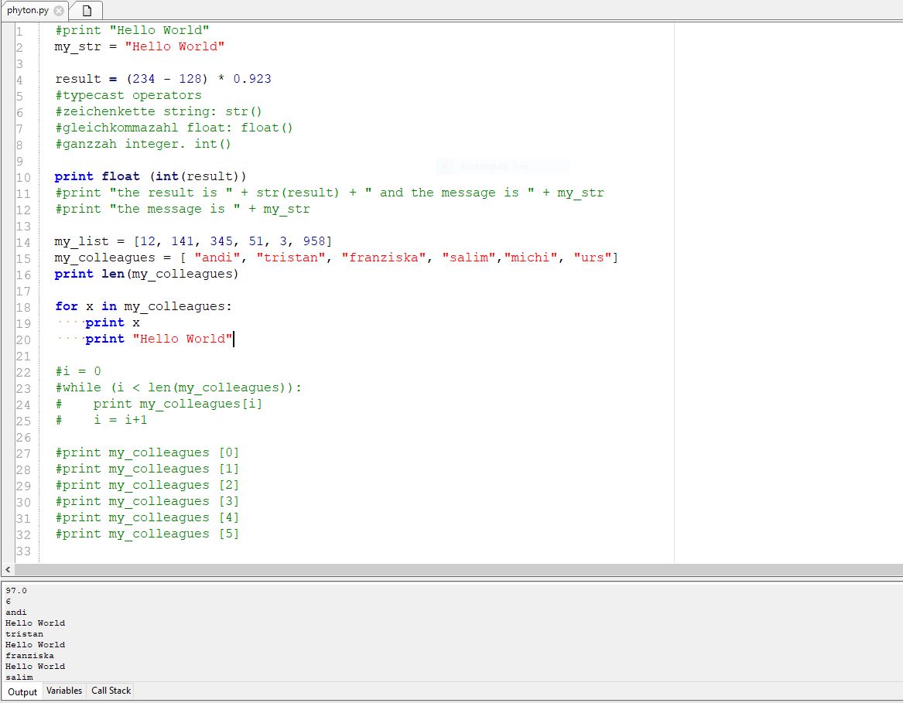
Task: Switch to the Call Stack panel
Action: tap(109, 691)
